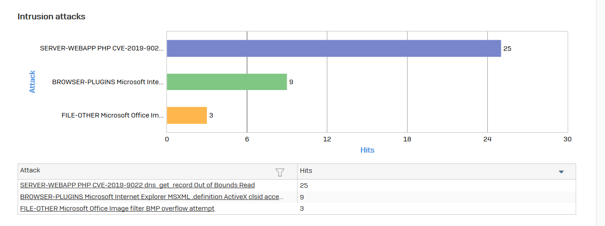This screenshot has height=226, width=605.
Task: Open SERVER-WEBAPP PHP CVE-2019-9022 attack link
Action: point(137,185)
